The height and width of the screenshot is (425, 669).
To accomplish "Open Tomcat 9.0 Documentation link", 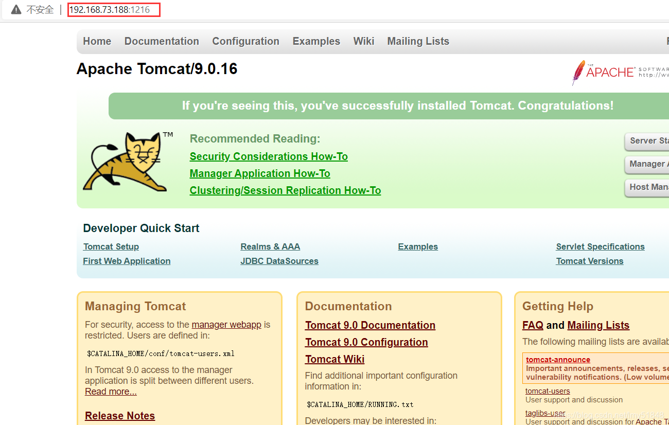I will pyautogui.click(x=370, y=325).
